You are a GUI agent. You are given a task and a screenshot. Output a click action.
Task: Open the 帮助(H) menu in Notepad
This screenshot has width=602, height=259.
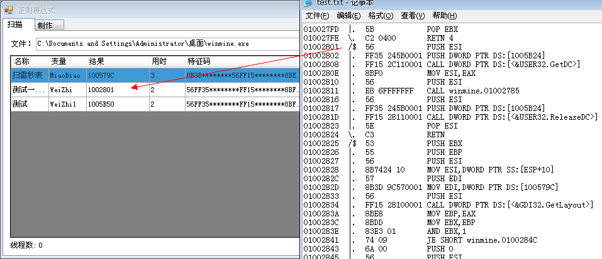point(445,16)
